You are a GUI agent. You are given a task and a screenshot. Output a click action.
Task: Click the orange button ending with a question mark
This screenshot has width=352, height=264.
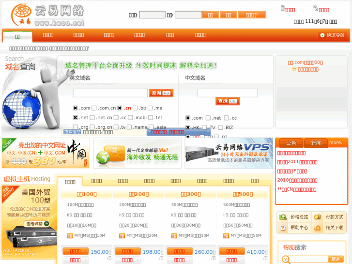[252, 15]
